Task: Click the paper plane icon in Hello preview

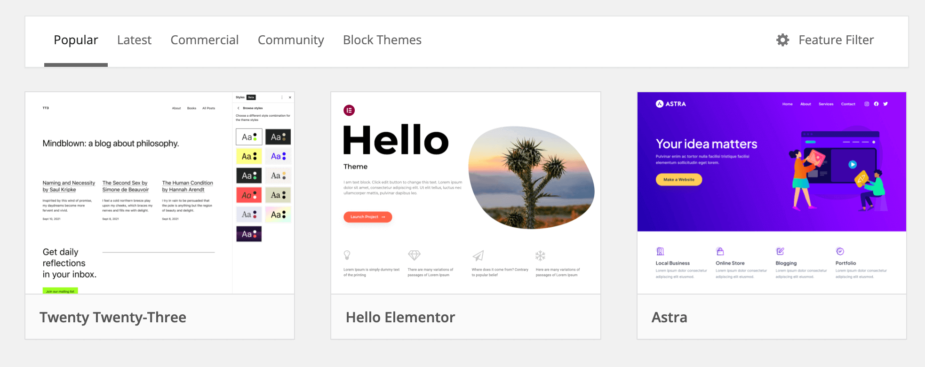Action: [x=478, y=255]
